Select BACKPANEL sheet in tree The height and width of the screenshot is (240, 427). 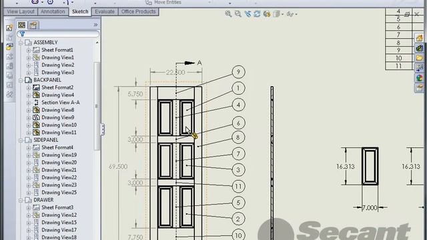pos(47,80)
